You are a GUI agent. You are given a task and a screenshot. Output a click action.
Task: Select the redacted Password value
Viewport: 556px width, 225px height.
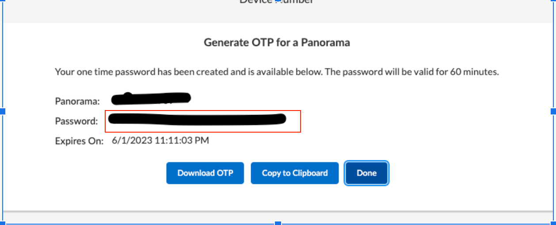tap(197, 119)
